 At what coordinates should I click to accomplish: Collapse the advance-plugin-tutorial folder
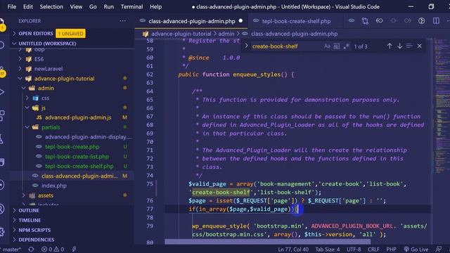64,79
